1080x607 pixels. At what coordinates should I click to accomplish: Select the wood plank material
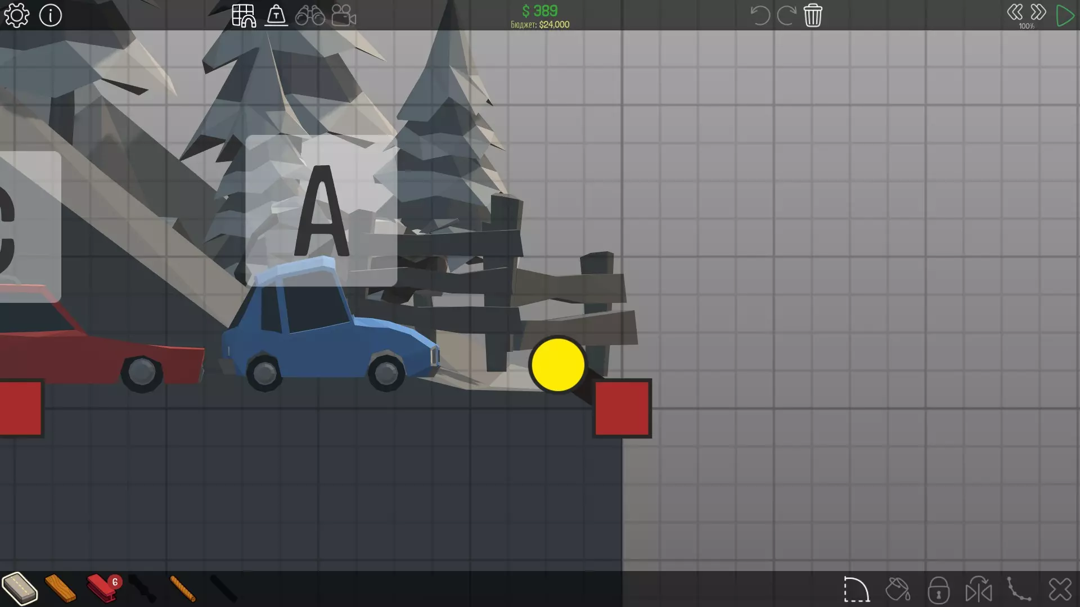point(60,588)
